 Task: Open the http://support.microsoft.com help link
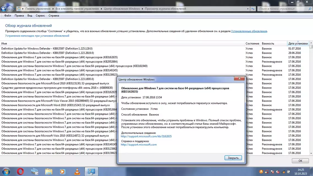point(139,145)
